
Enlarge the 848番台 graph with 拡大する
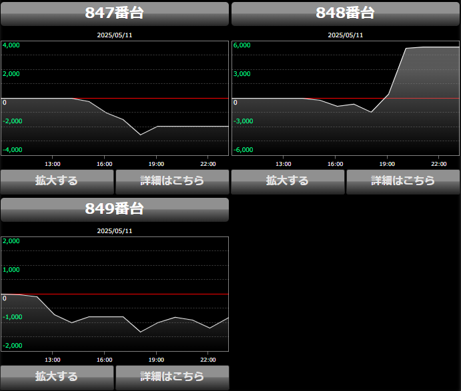(x=288, y=181)
